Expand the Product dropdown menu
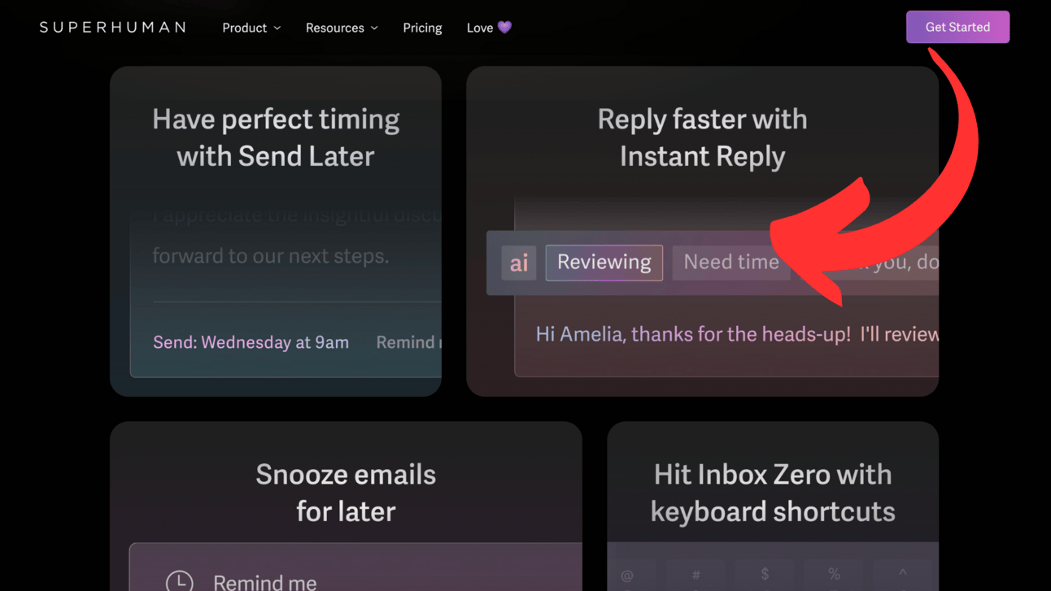 point(251,28)
